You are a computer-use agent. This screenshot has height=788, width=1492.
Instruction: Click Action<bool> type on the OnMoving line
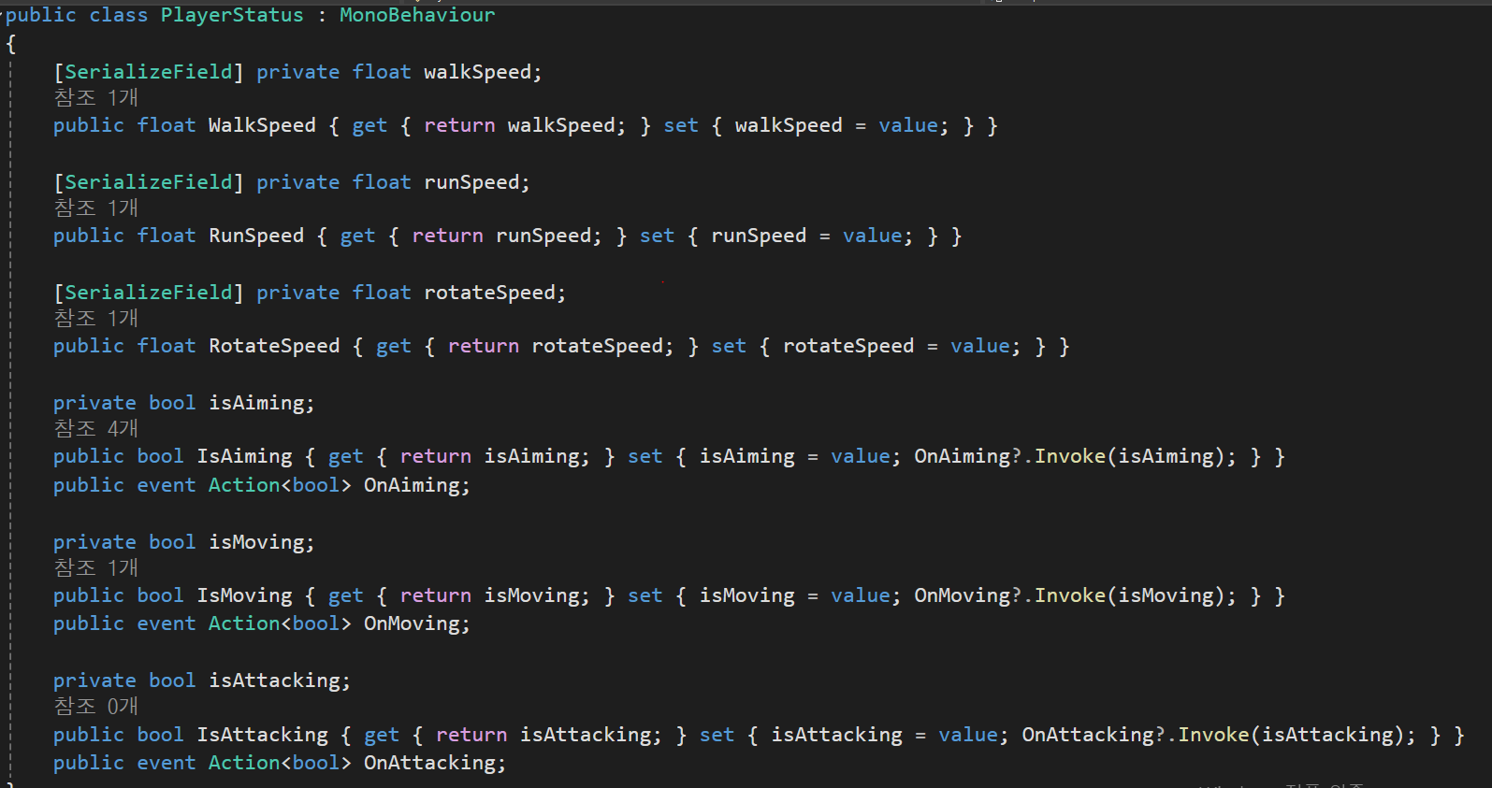click(280, 623)
